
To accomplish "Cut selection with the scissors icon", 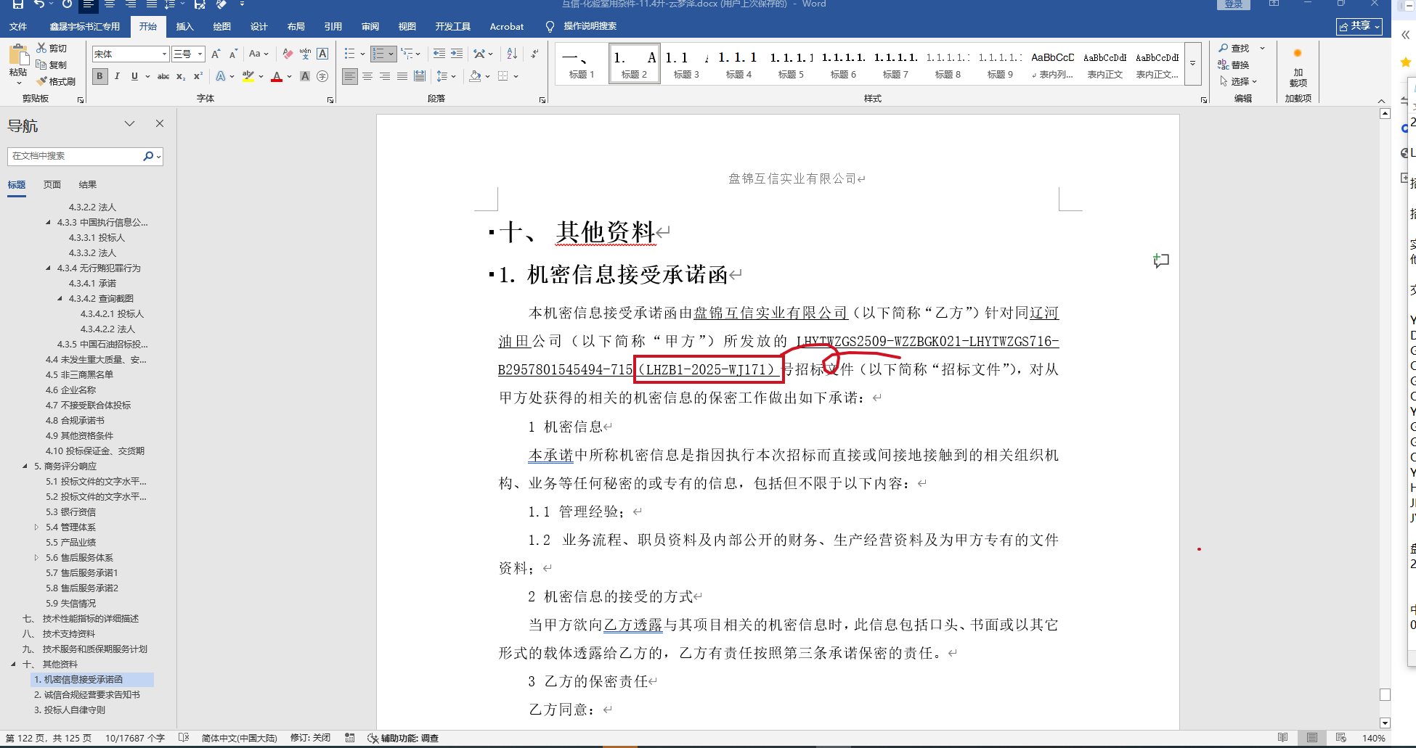I will [x=41, y=48].
